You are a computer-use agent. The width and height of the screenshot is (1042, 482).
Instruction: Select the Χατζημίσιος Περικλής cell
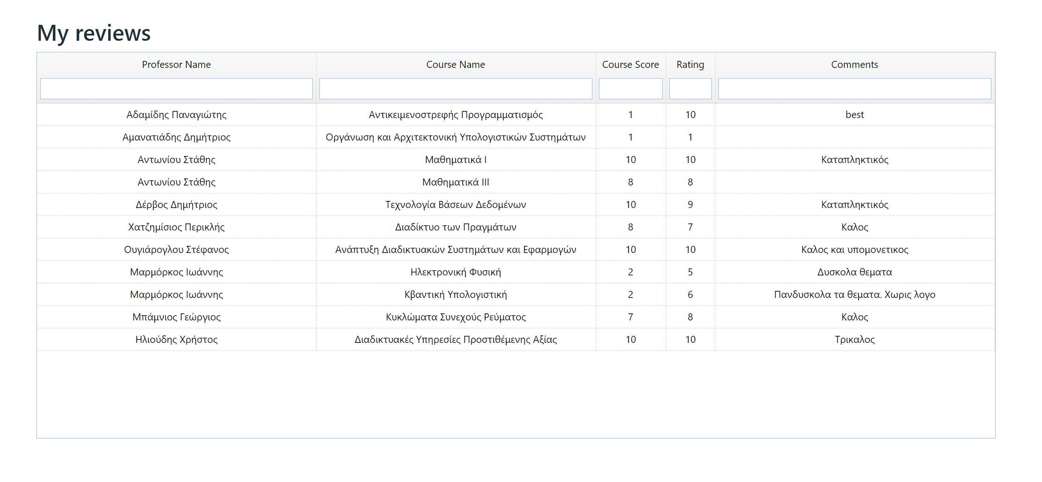pos(177,227)
